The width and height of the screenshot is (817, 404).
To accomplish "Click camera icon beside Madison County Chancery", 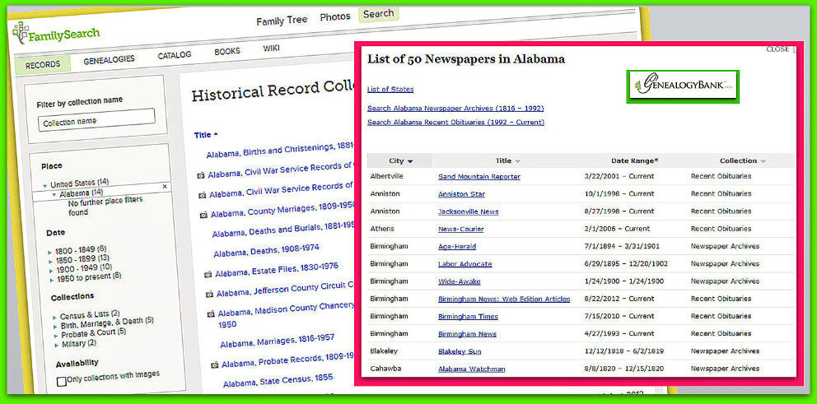I will 211,314.
